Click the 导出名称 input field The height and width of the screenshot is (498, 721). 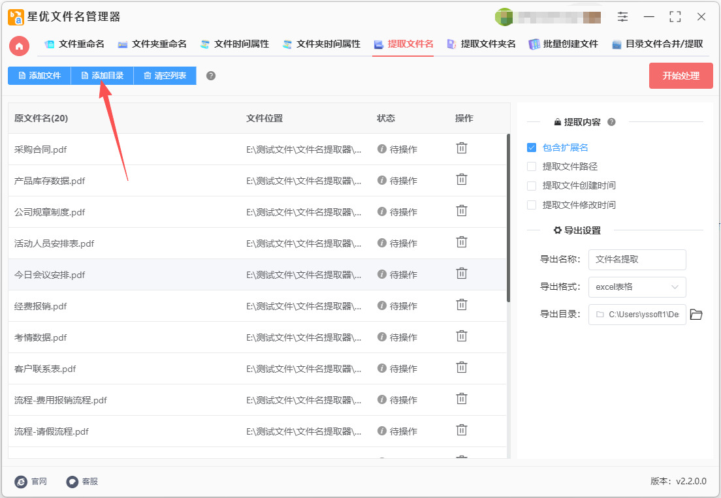[637, 260]
